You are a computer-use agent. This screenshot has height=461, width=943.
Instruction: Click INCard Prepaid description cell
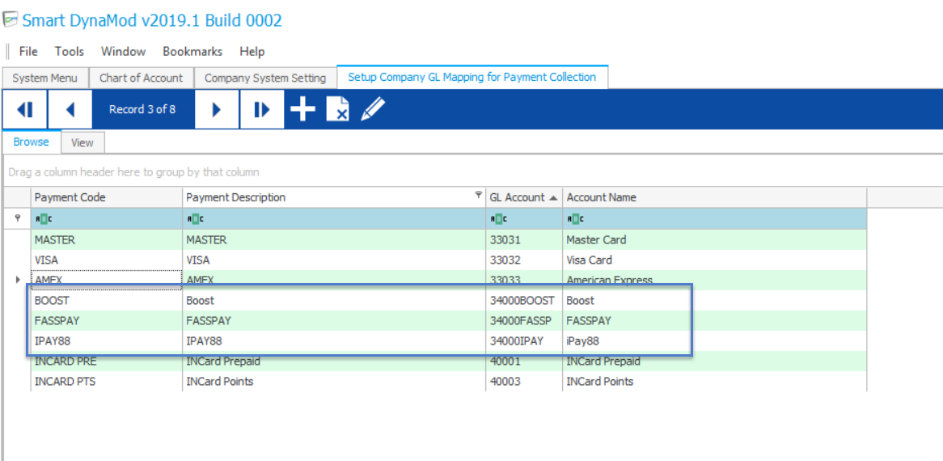(334, 362)
